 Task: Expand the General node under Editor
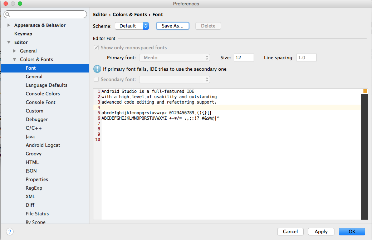tap(14, 51)
